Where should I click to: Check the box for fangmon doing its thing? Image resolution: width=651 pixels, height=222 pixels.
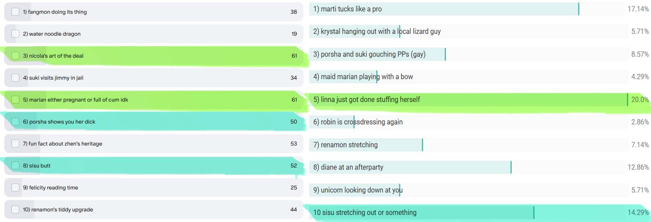click(x=15, y=12)
